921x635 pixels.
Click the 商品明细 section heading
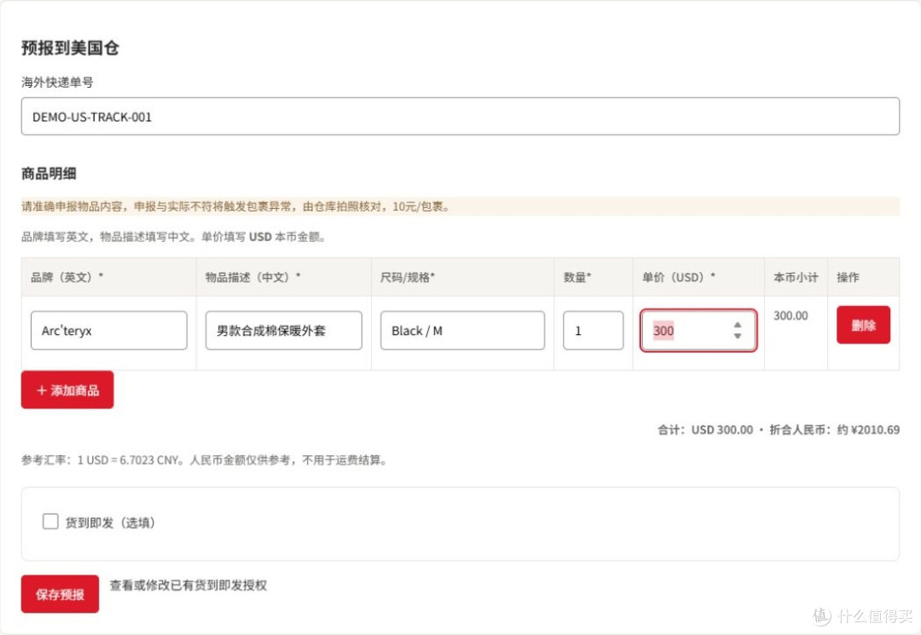[x=49, y=173]
